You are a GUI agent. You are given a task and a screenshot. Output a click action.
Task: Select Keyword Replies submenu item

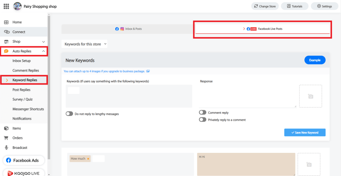point(25,80)
